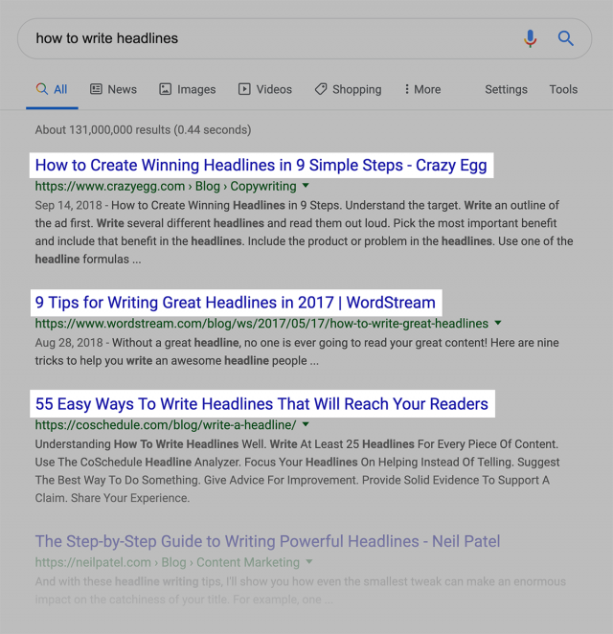Click the three-dot More icon
The height and width of the screenshot is (634, 613).
coord(407,89)
